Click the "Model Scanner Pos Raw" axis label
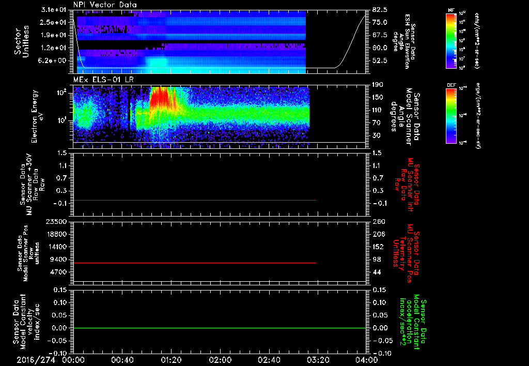Screen dimensions: 529x366 click(x=28, y=253)
